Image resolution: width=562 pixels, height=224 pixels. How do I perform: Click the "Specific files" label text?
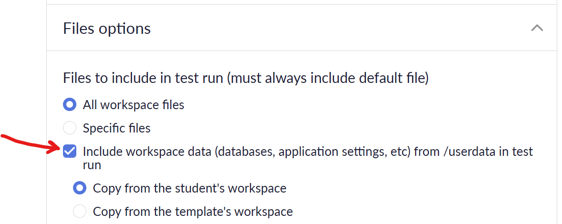coord(116,128)
